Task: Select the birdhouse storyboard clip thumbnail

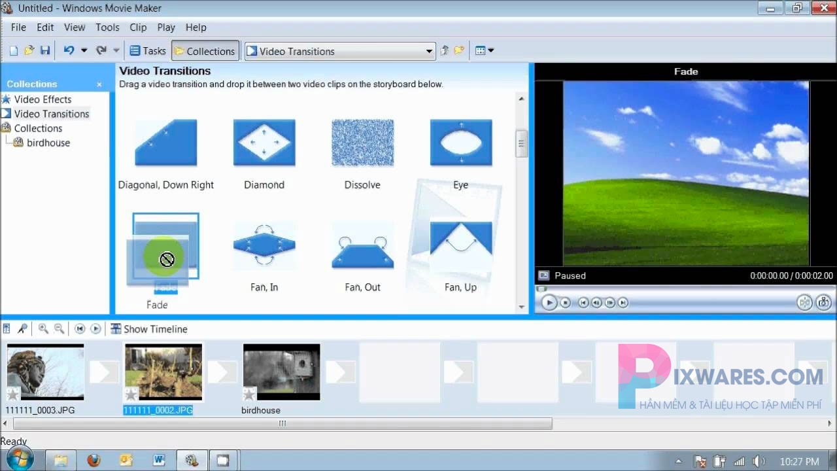Action: tap(281, 372)
